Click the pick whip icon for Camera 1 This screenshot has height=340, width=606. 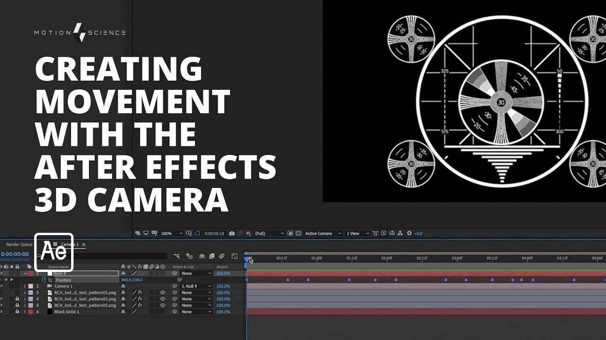point(175,286)
